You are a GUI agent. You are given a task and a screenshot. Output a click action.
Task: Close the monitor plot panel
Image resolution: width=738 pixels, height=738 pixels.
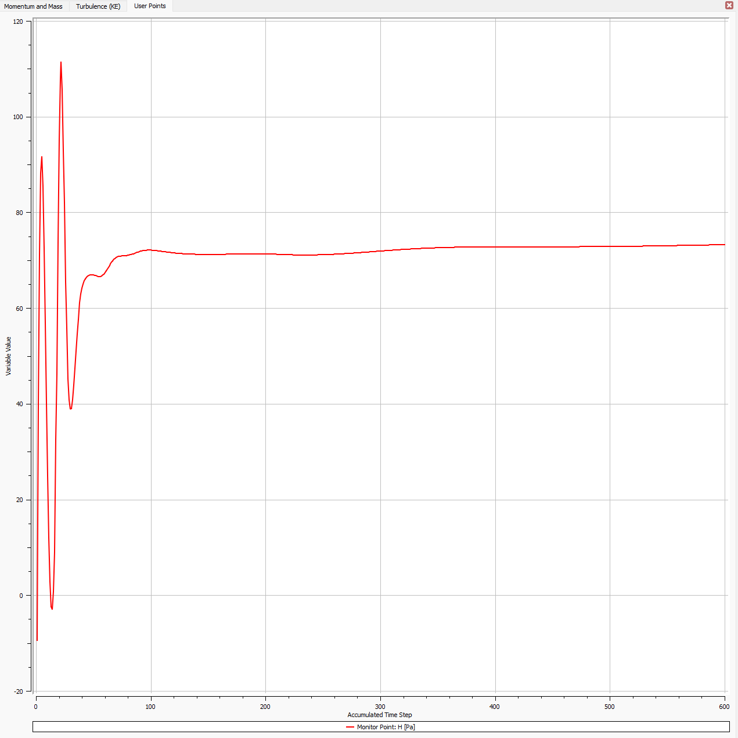point(729,5)
